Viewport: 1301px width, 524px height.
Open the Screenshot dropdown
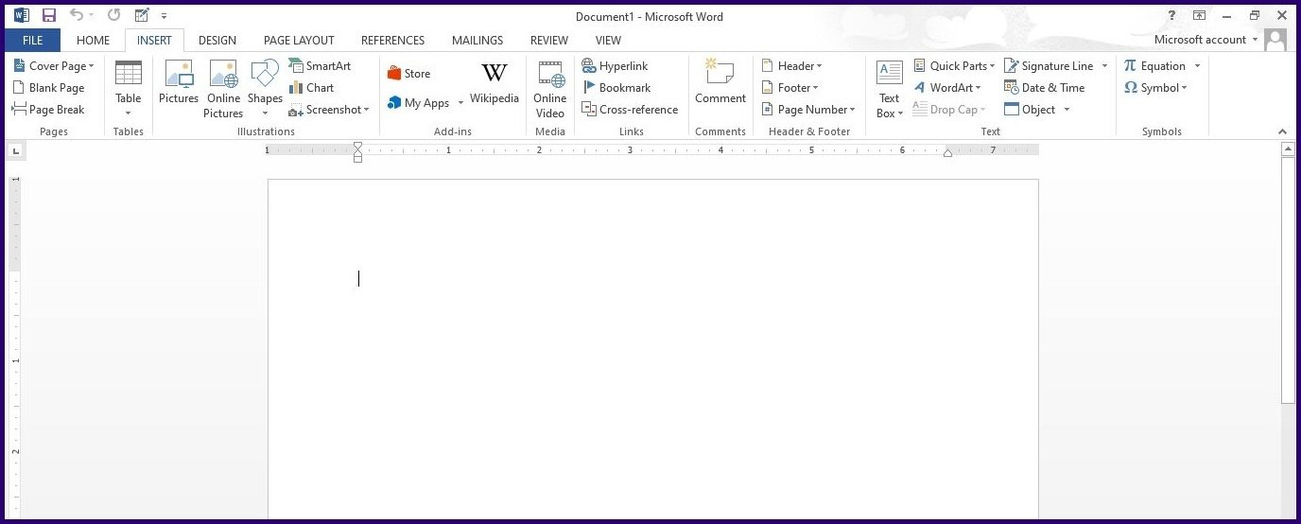click(329, 110)
